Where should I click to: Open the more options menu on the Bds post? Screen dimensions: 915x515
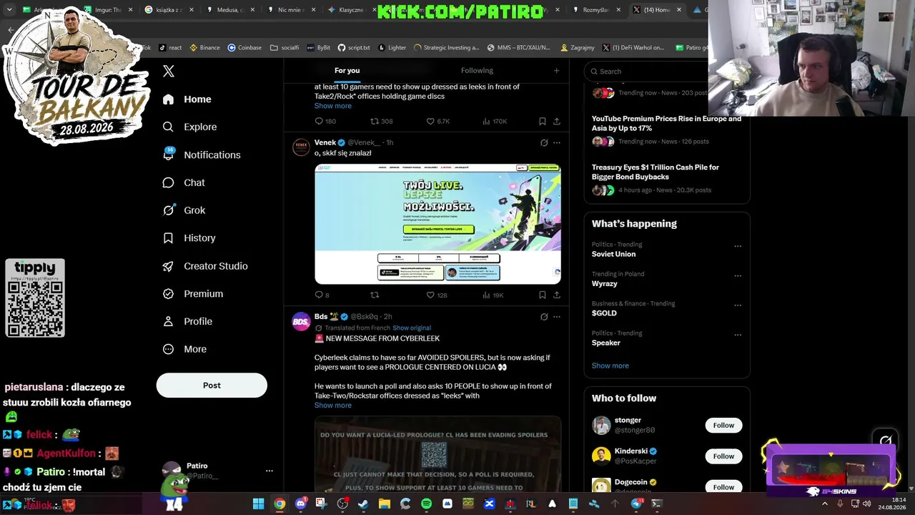557,316
